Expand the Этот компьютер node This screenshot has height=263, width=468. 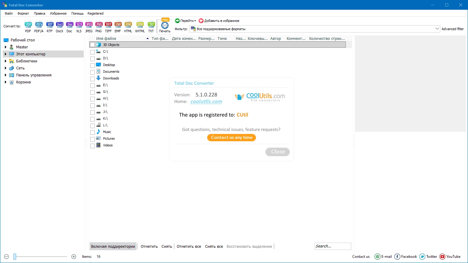[x=5, y=54]
